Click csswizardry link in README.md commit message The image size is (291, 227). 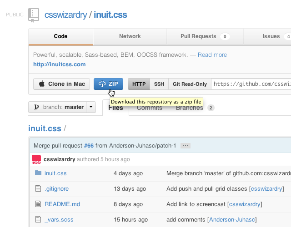(245, 204)
